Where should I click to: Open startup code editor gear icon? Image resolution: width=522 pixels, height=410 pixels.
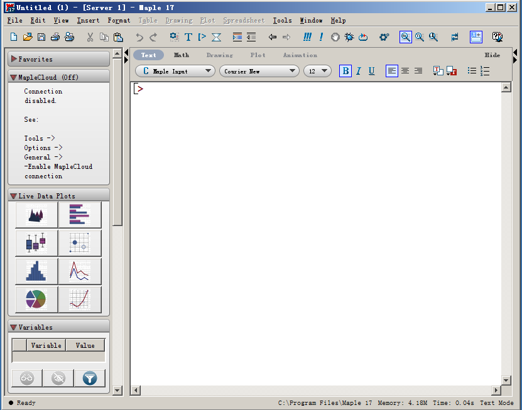[x=384, y=37]
